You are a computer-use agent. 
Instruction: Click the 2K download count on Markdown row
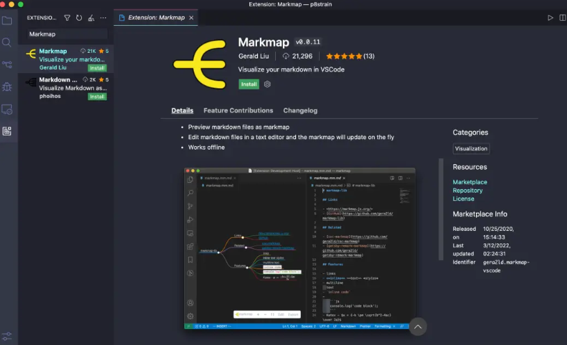pyautogui.click(x=90, y=80)
